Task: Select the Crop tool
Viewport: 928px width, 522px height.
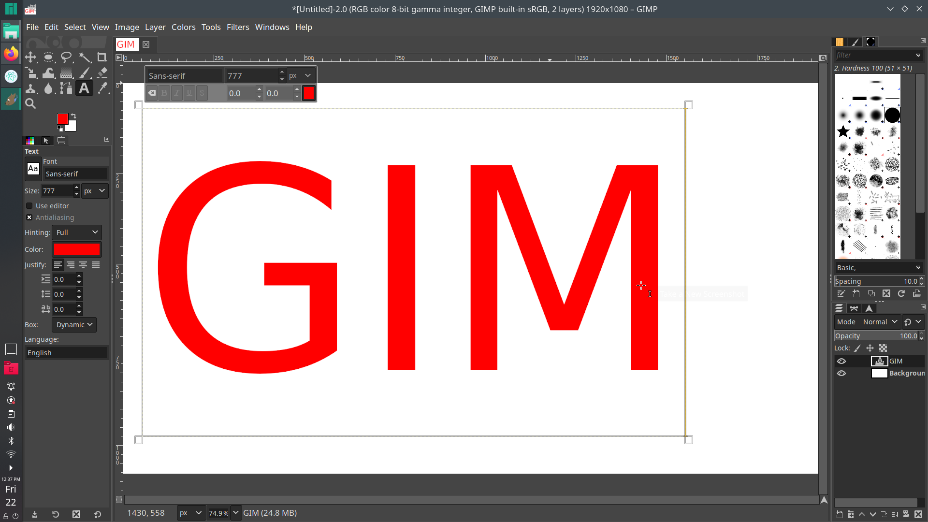Action: [102, 58]
